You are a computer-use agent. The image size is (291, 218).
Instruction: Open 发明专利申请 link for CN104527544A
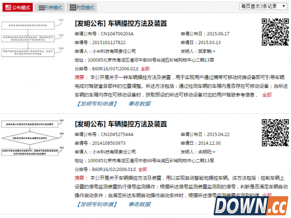pos(97,204)
